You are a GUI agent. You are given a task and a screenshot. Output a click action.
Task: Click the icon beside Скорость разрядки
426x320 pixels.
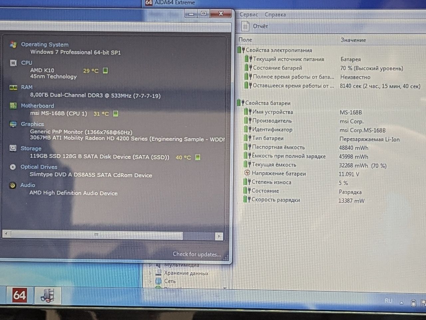[x=247, y=199]
